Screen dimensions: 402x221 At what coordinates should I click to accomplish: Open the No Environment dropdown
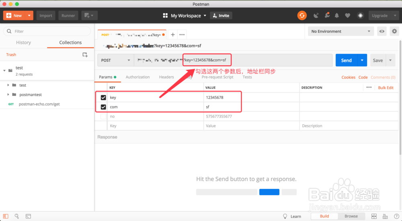(x=341, y=31)
